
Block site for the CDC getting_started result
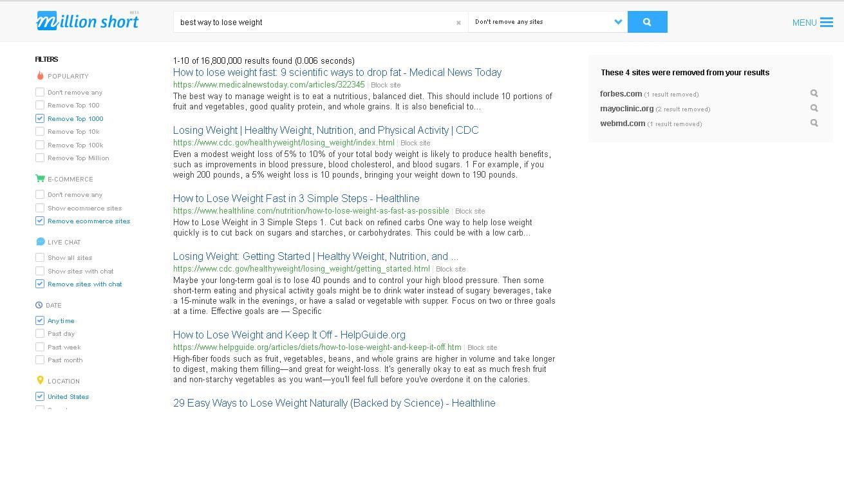point(451,269)
